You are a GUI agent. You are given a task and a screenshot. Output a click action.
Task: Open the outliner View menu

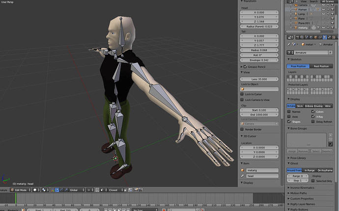pos(304,1)
